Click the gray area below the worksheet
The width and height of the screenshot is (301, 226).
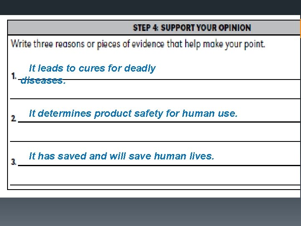[x=150, y=212]
